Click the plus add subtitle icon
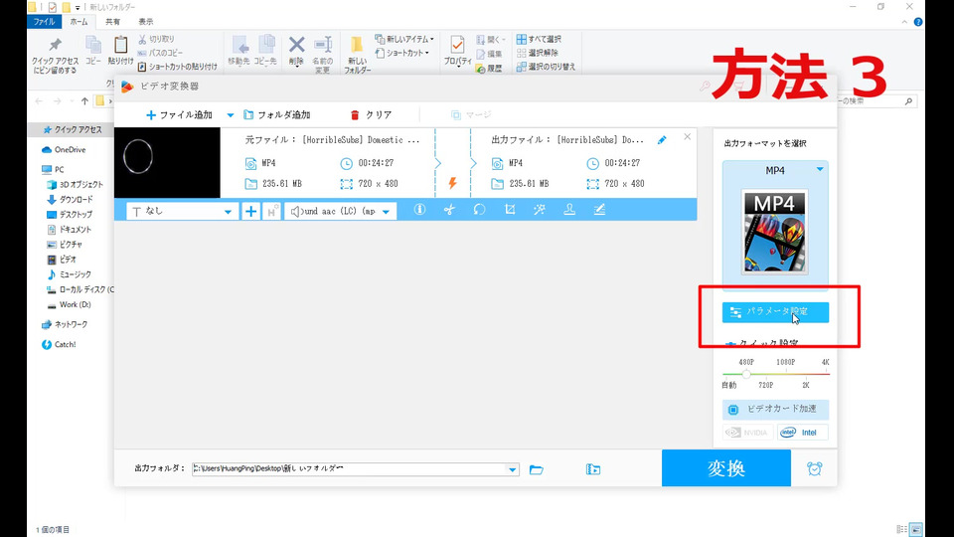The height and width of the screenshot is (537, 954). pos(250,211)
